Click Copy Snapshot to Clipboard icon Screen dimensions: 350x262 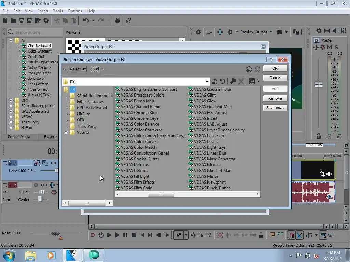click(296, 32)
